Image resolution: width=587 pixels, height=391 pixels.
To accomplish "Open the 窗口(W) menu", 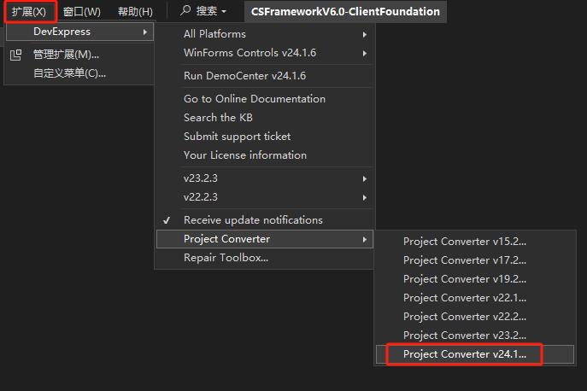I will pos(81,11).
